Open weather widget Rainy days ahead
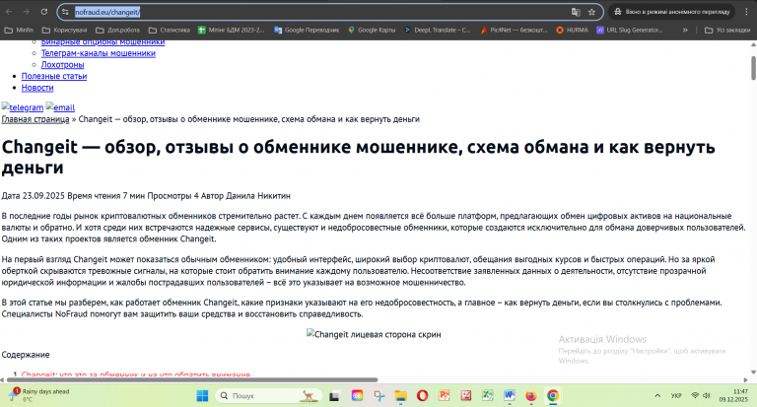 click(40, 395)
